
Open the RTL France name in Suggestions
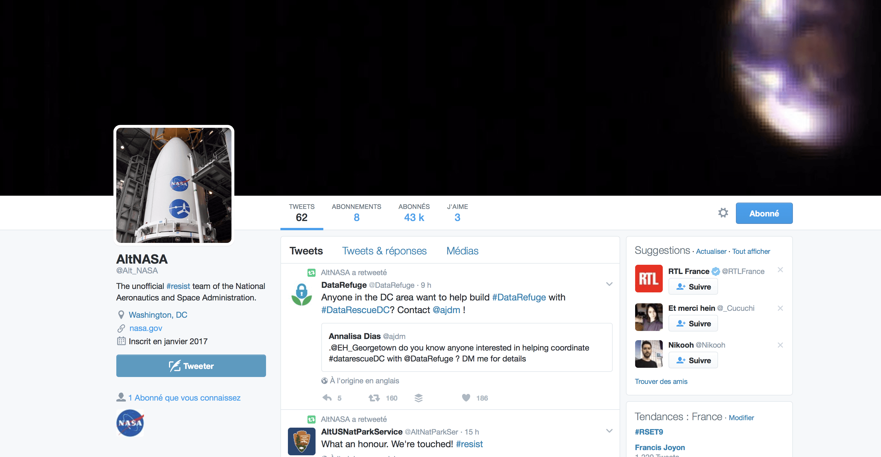pyautogui.click(x=689, y=271)
